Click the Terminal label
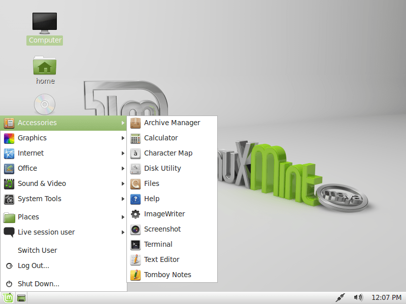The image size is (406, 304). 158,244
